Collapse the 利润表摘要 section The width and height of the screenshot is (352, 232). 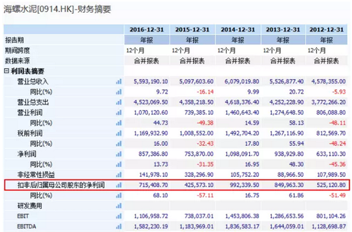point(7,71)
